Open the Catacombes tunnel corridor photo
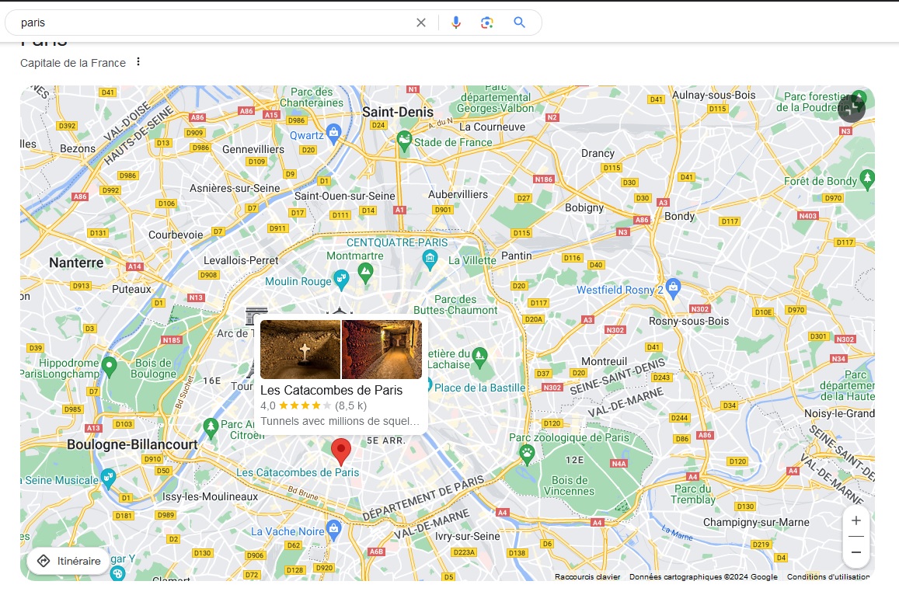Image resolution: width=899 pixels, height=595 pixels. tap(382, 350)
